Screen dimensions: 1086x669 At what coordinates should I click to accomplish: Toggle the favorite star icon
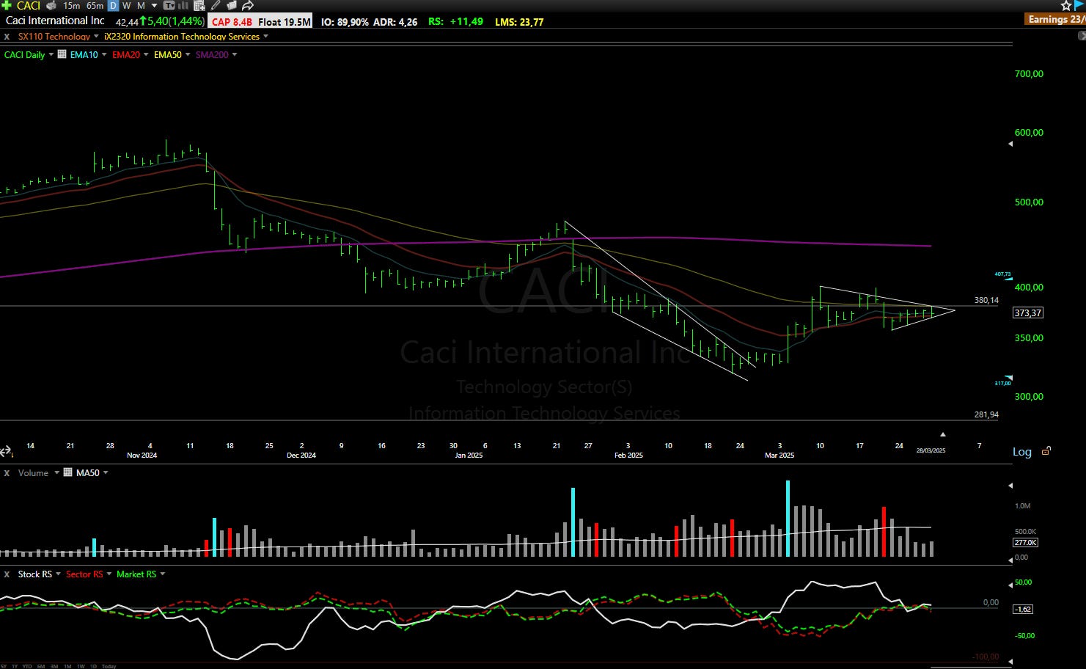point(1066,5)
